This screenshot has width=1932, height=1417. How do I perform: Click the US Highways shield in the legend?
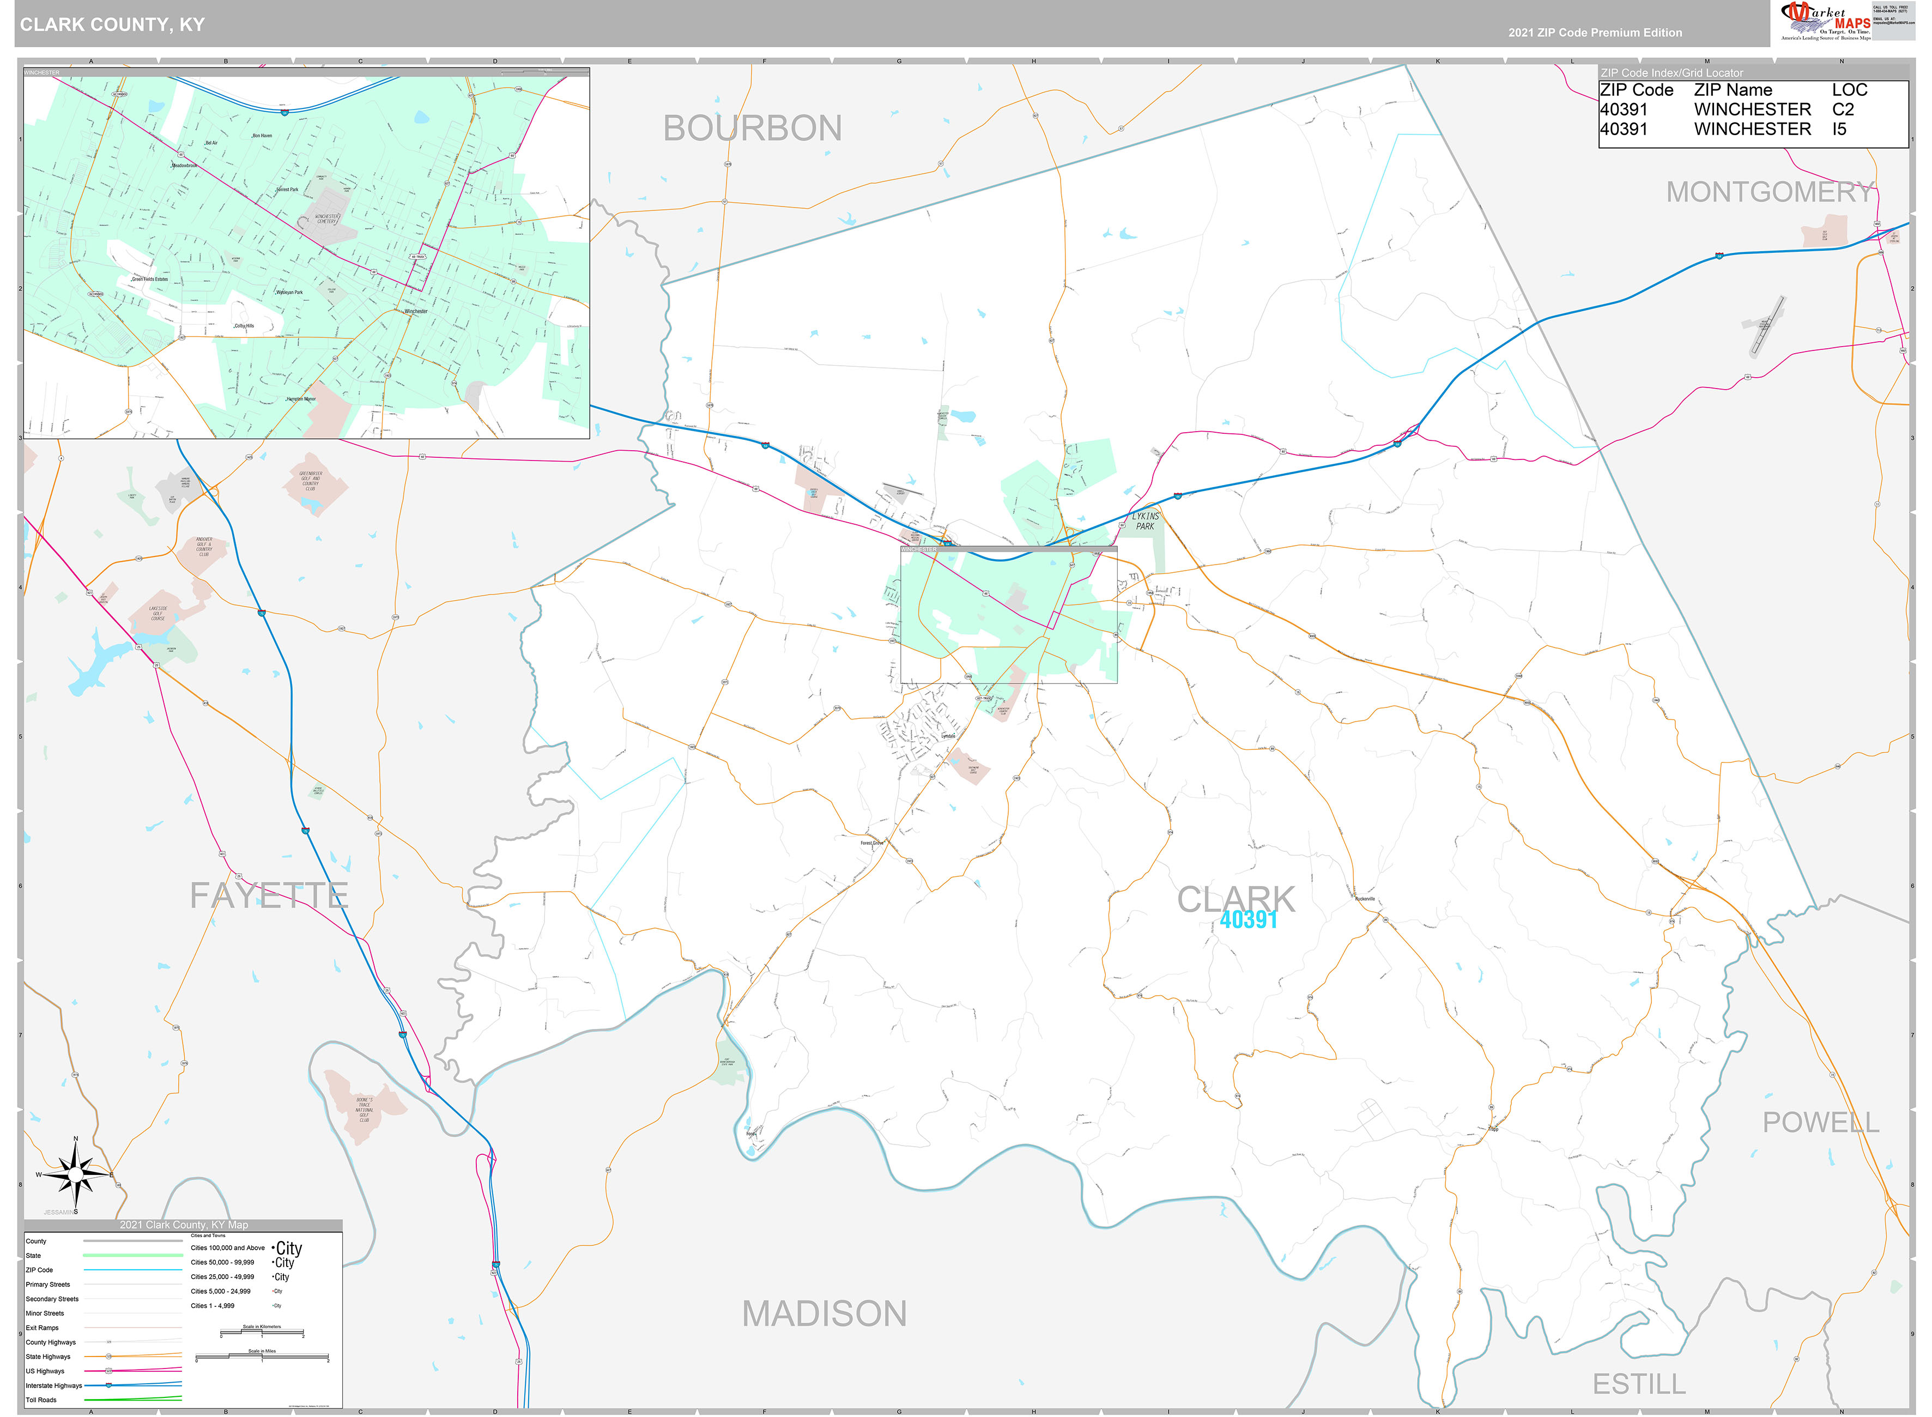(x=108, y=1371)
